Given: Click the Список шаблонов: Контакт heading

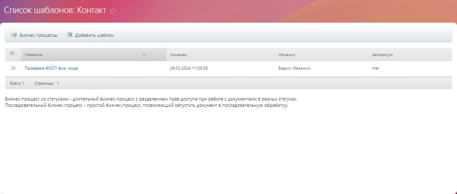Looking at the screenshot, I should coord(55,10).
